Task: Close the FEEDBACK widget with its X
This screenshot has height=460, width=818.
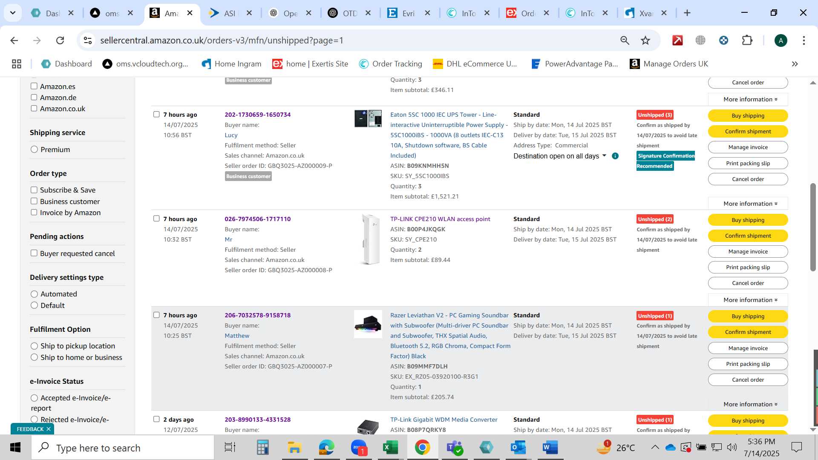Action: 49,429
